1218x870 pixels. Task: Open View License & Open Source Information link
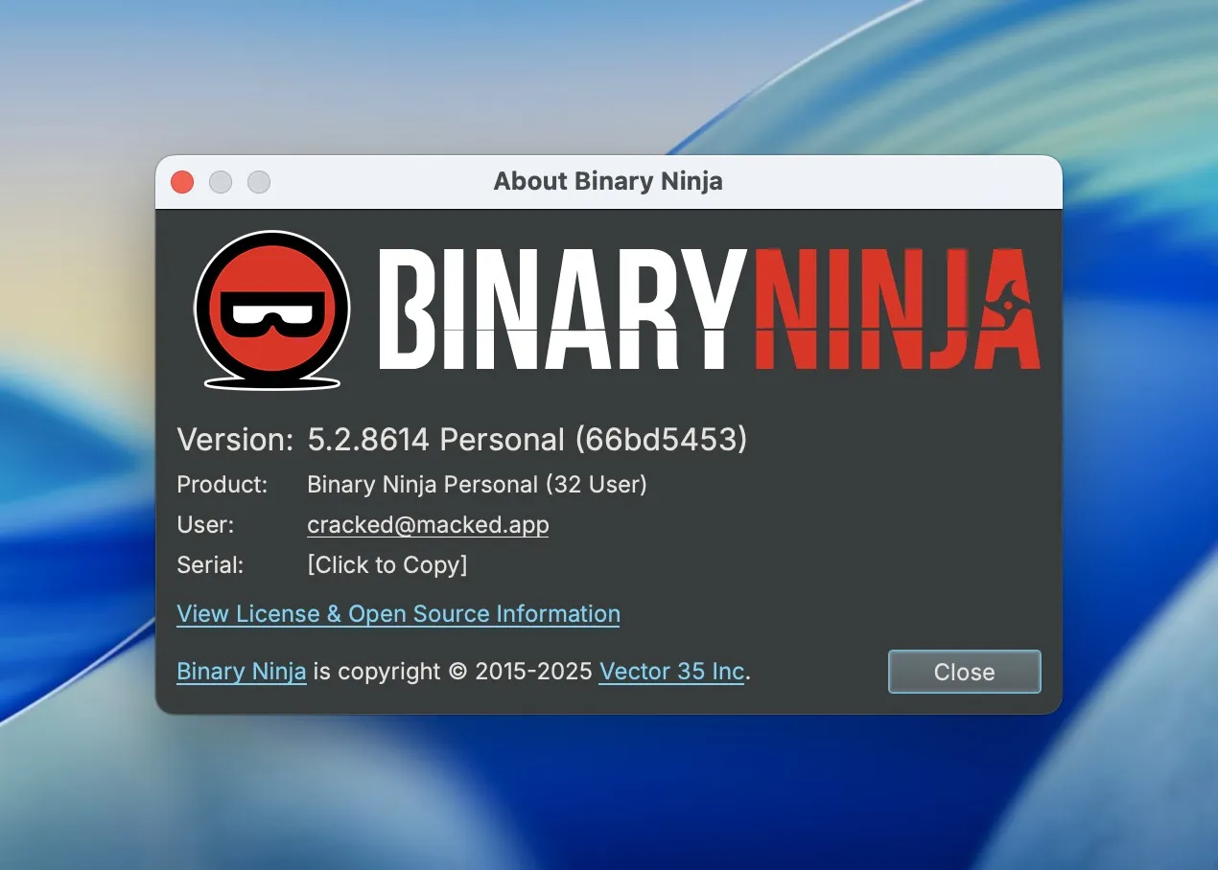point(398,614)
